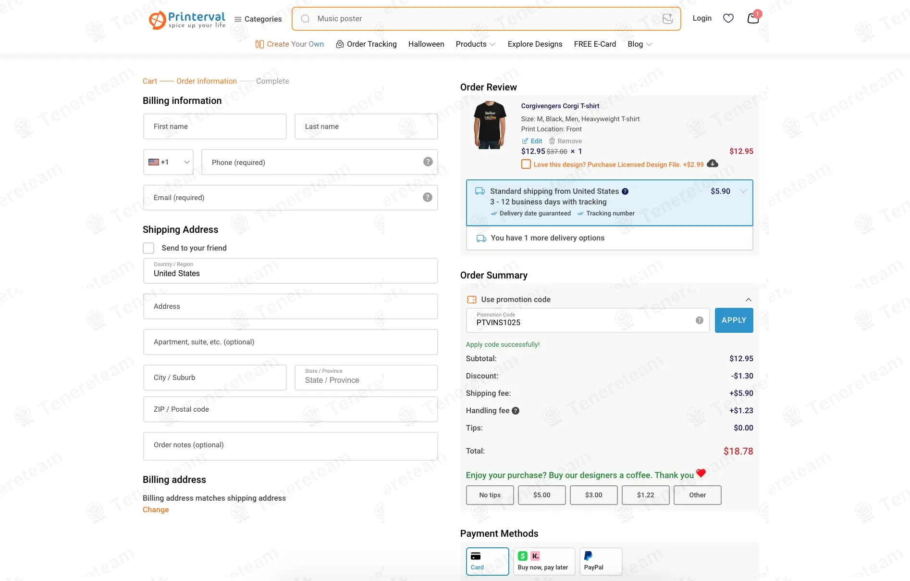Expand the Products menu
Image resolution: width=910 pixels, height=581 pixels.
475,44
